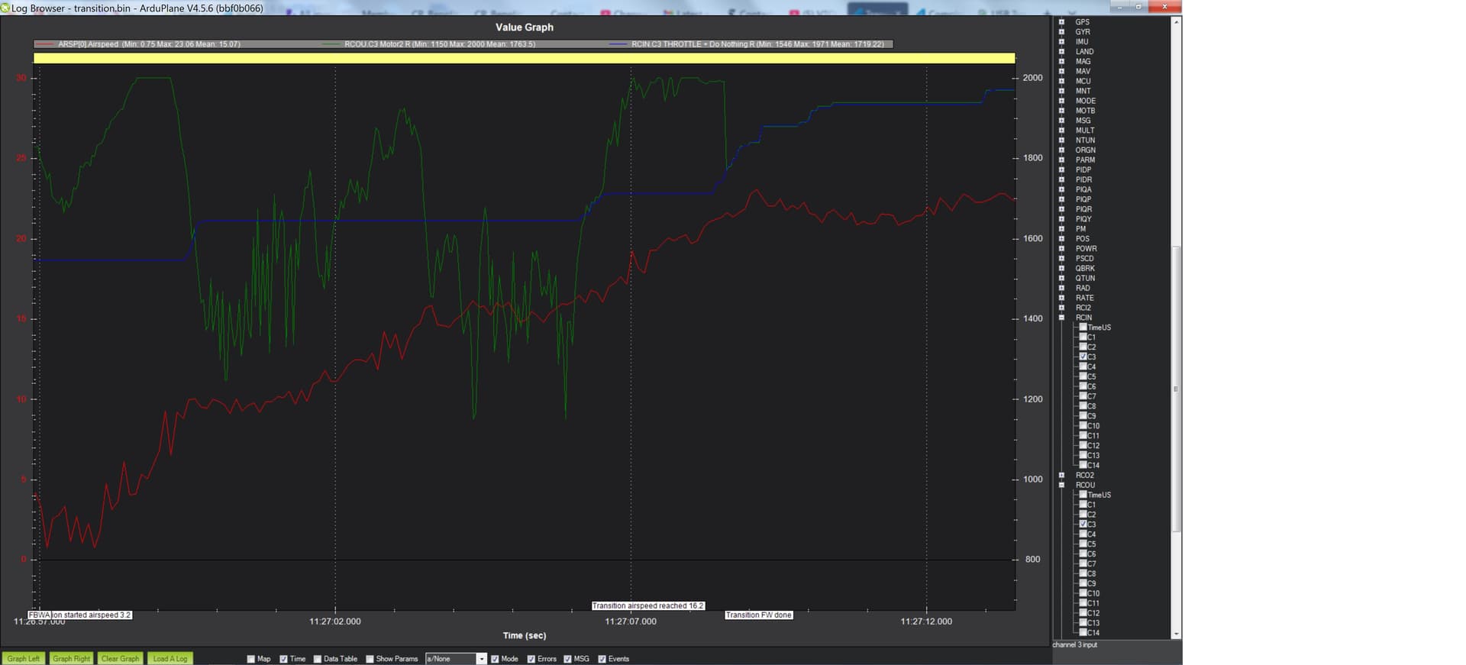Image resolution: width=1466 pixels, height=665 pixels.
Task: Check TimeUS under RCIN
Action: point(1083,327)
